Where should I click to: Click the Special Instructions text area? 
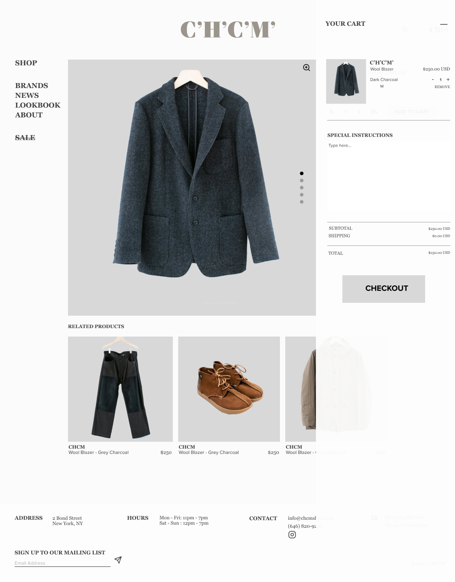click(389, 176)
